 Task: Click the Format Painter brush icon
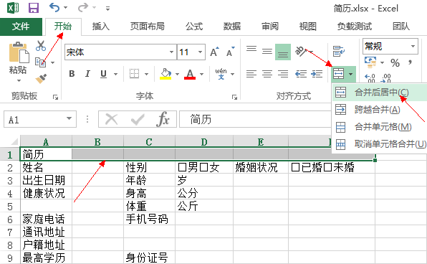point(41,78)
